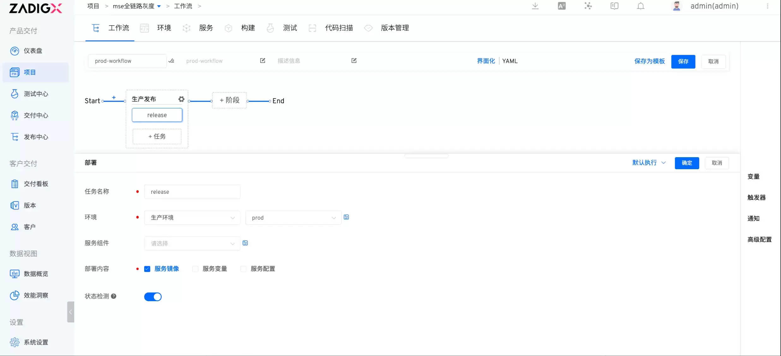Collapse the sidebar with the arrow handle
The width and height of the screenshot is (781, 356).
(x=70, y=312)
